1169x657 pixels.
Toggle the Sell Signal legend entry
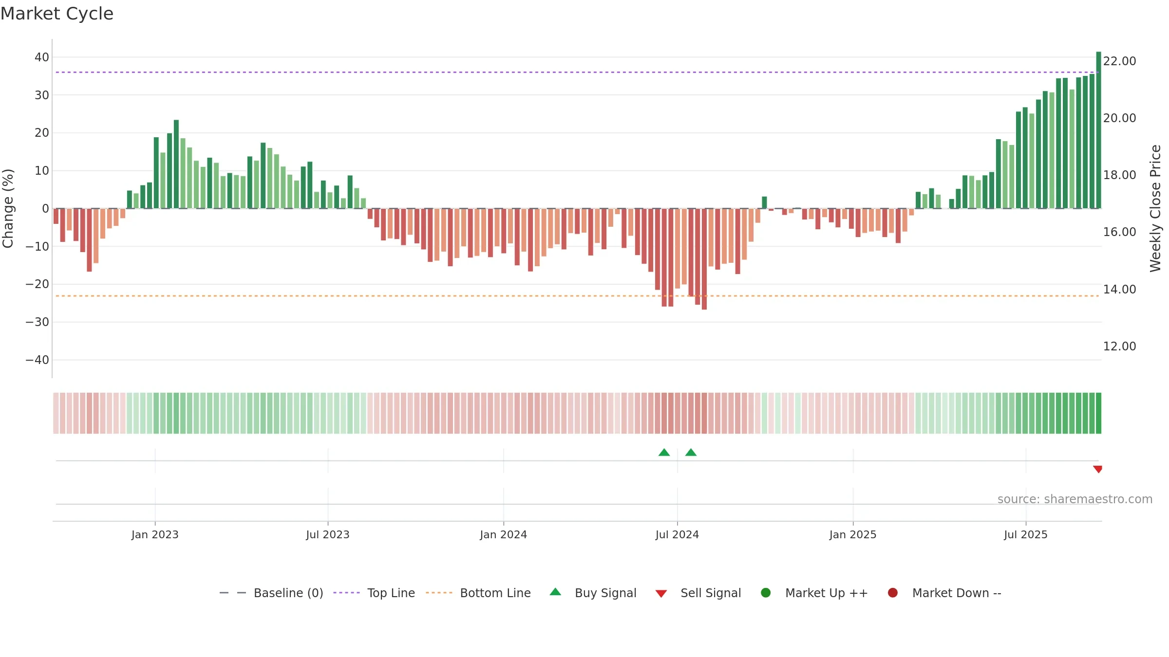click(x=698, y=593)
